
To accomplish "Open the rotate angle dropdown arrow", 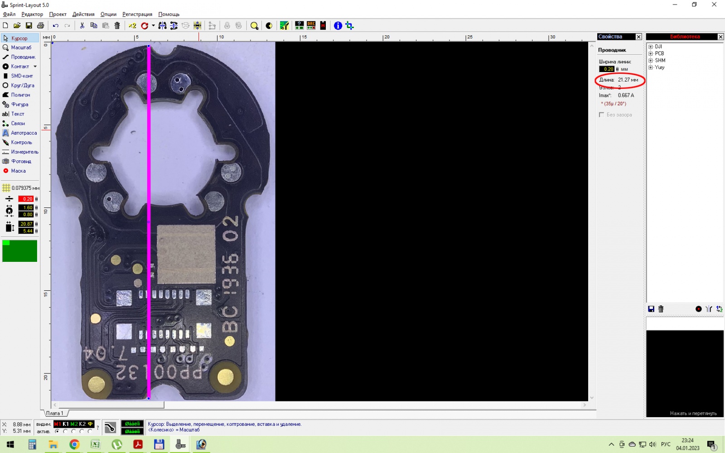I will [153, 26].
